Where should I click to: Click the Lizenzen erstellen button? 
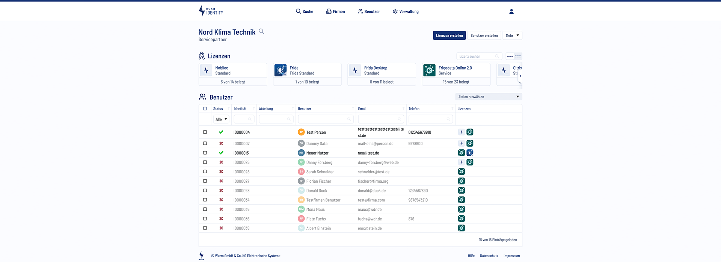[449, 36]
